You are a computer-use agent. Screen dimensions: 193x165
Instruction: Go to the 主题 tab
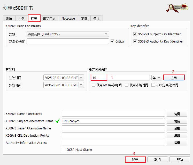coord(21,18)
